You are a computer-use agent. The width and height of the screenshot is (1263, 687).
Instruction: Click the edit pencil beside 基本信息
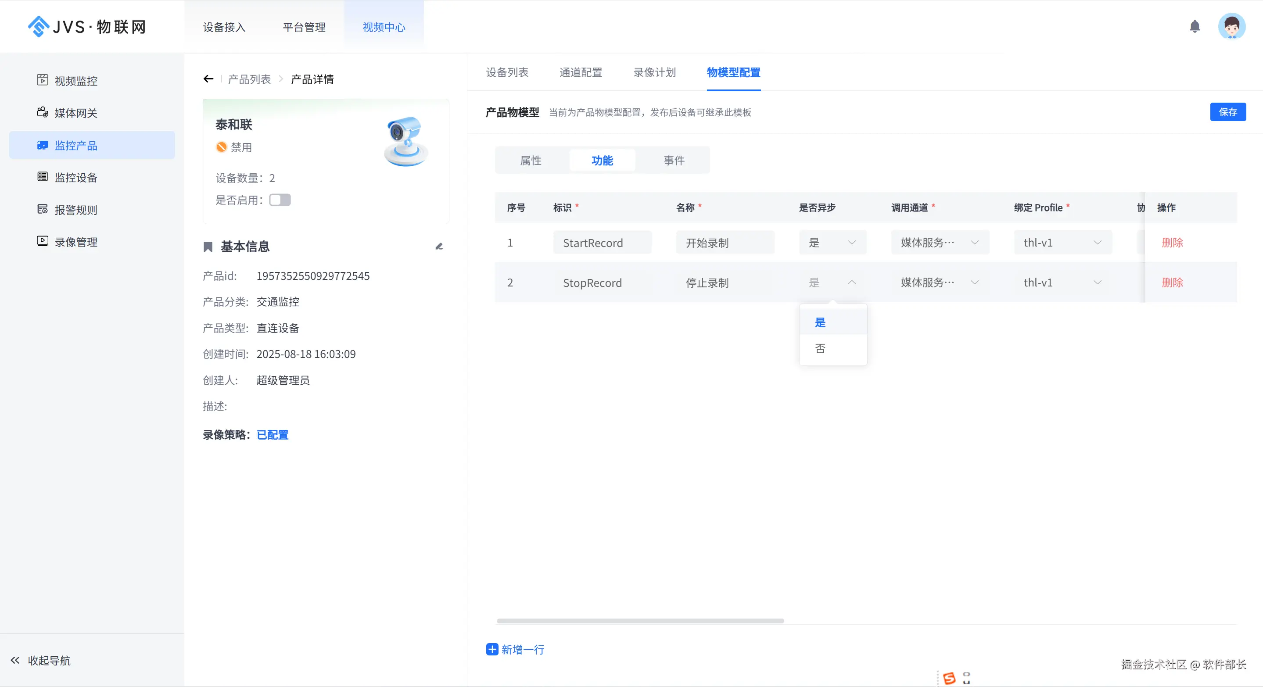click(439, 247)
